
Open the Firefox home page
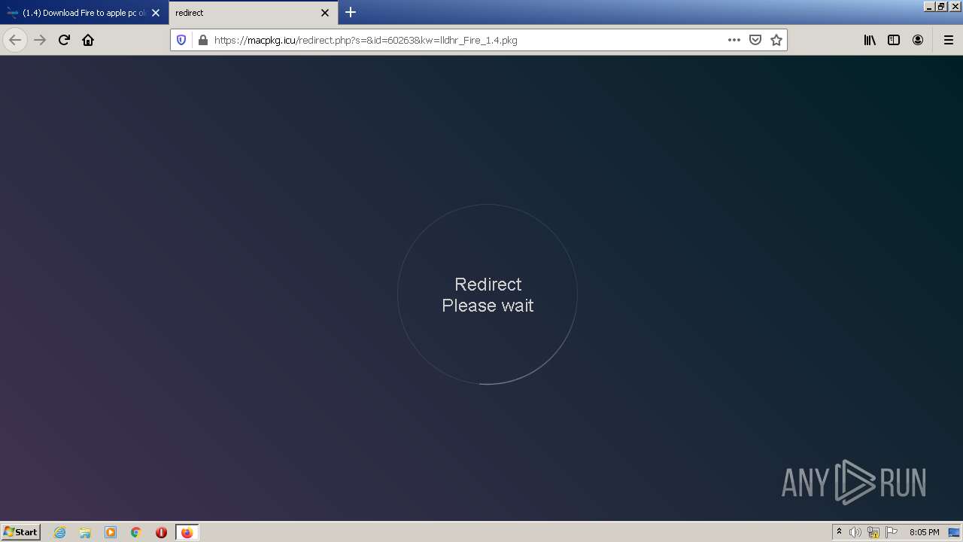[88, 40]
